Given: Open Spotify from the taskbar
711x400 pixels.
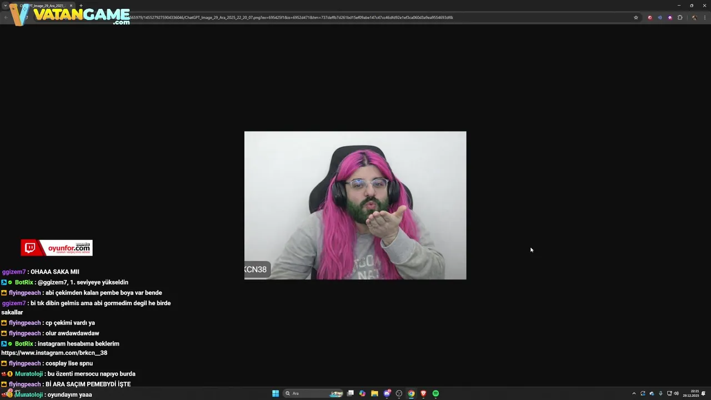Looking at the screenshot, I should click(x=435, y=393).
